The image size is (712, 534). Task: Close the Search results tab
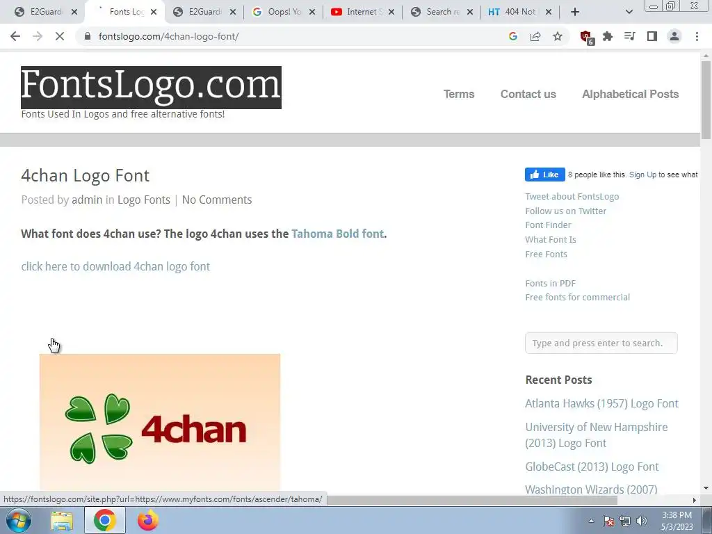470,12
